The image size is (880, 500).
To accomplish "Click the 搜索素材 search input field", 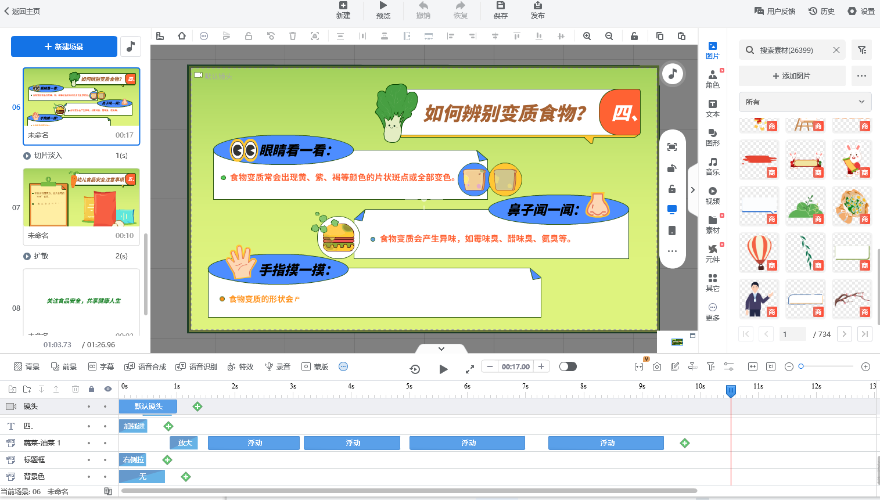I will 793,50.
